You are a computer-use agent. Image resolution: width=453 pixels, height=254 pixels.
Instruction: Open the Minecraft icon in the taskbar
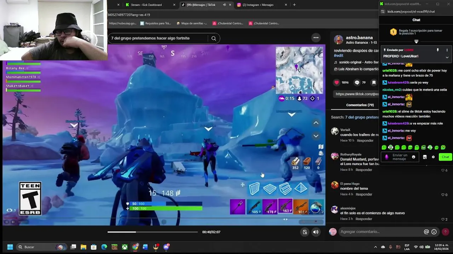(x=114, y=247)
